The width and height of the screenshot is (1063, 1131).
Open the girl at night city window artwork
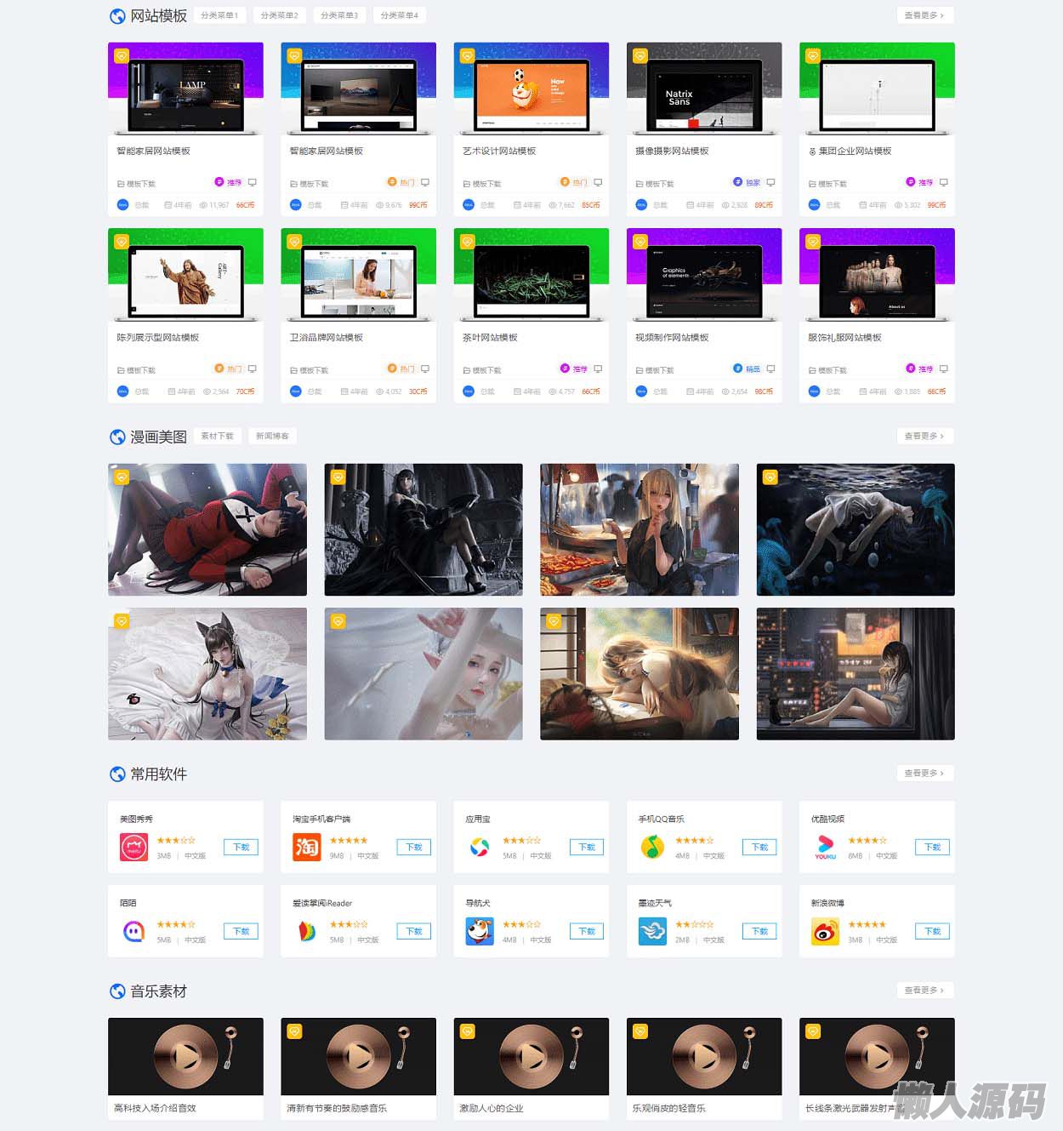point(856,674)
